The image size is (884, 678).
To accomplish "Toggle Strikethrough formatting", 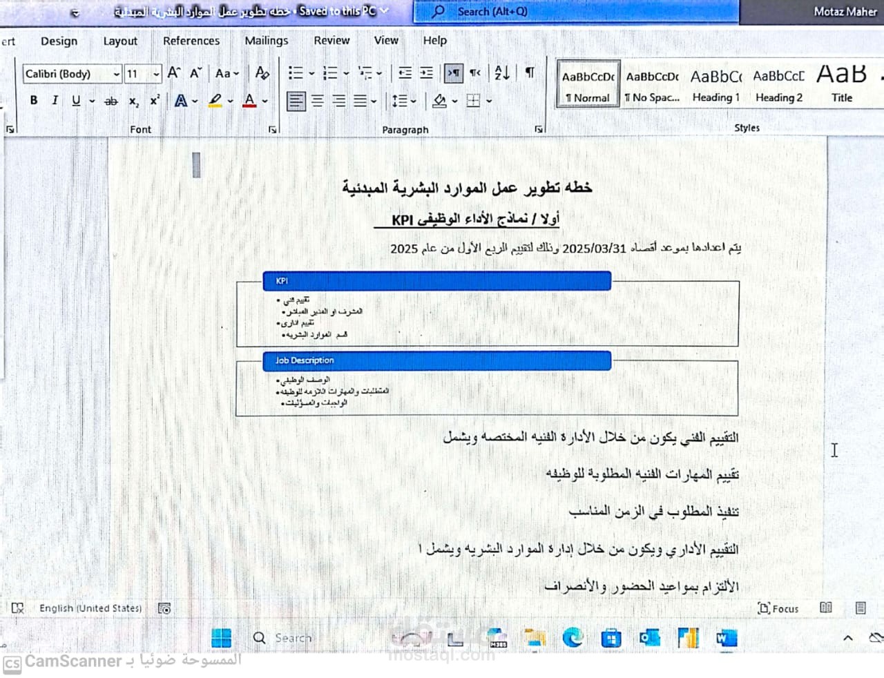I will coord(110,101).
